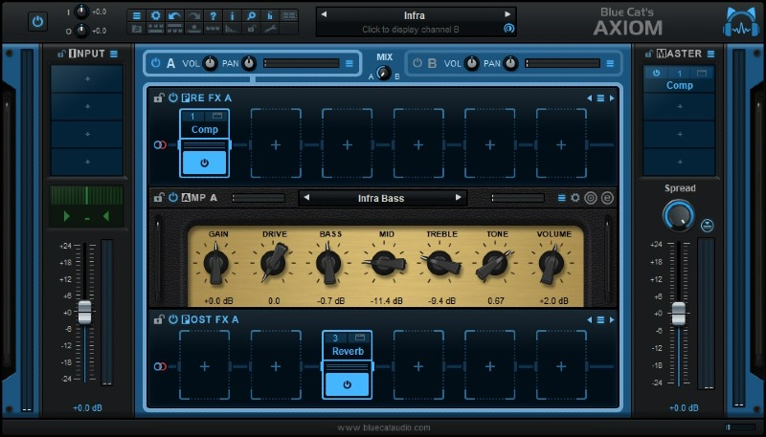Click the wrench icon in top toolbar
Screen dimensions: 766x437
click(x=270, y=29)
